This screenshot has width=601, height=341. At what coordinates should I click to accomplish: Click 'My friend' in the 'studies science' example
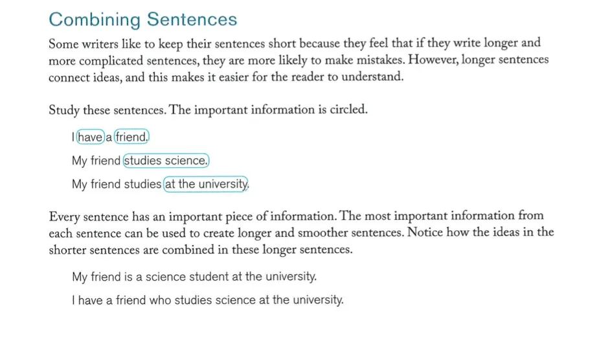pyautogui.click(x=96, y=161)
